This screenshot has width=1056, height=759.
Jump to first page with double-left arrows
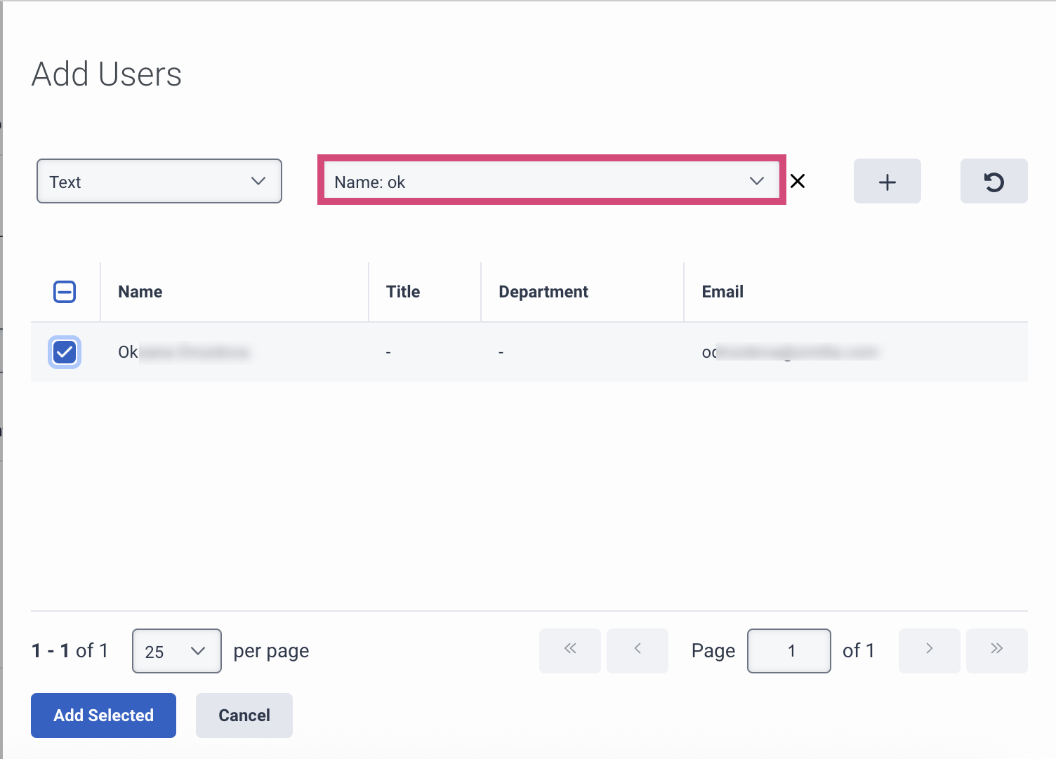click(x=569, y=650)
